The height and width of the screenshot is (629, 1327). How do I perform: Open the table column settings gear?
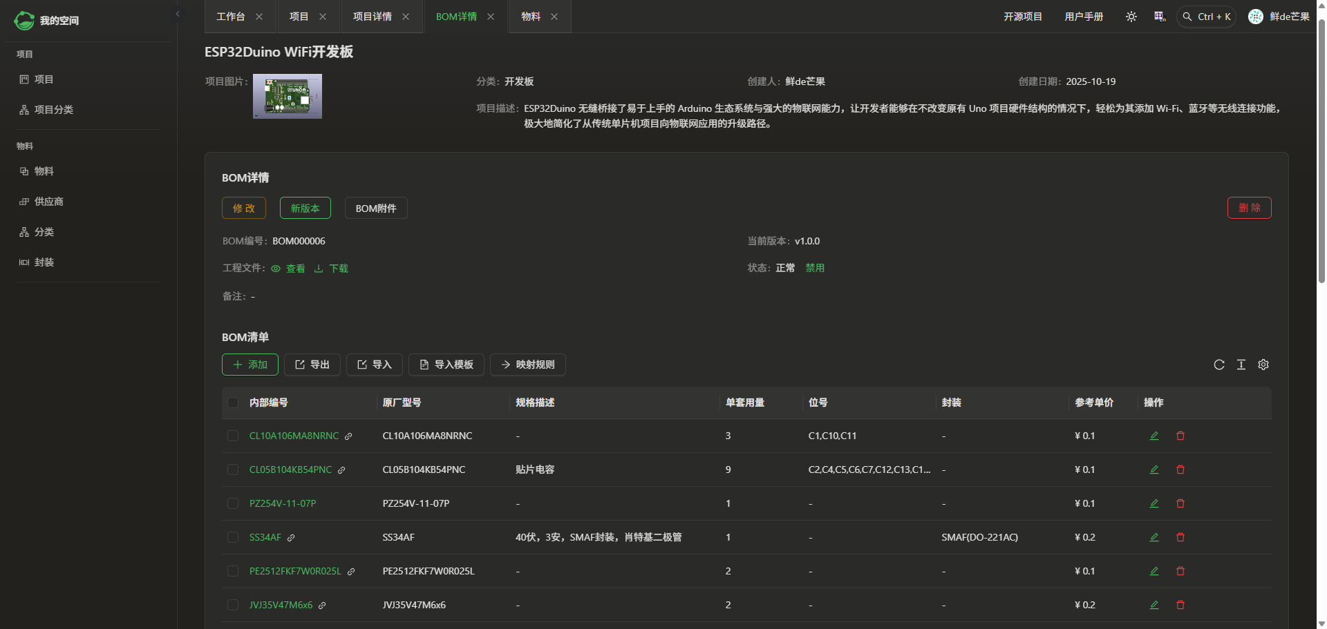click(x=1263, y=365)
